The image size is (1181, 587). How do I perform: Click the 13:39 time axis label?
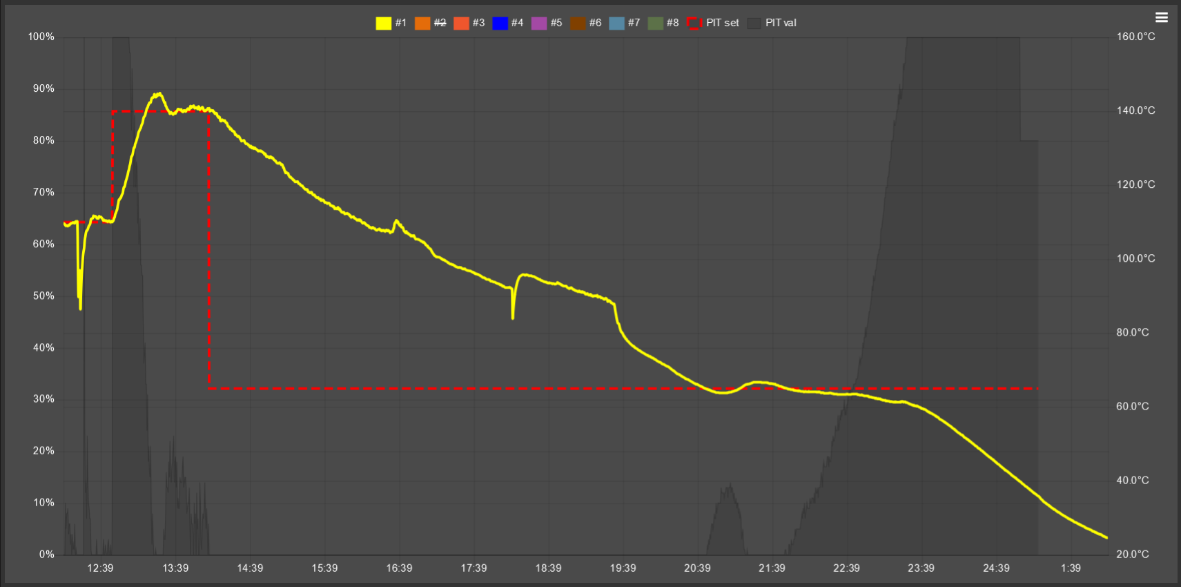175,568
